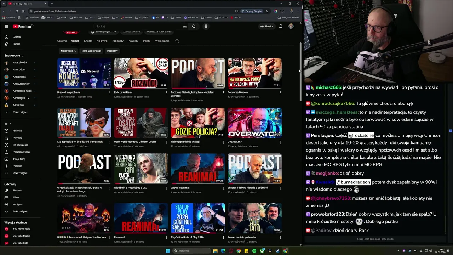Reload the page in Chrome
The width and height of the screenshot is (453, 255).
(17, 11)
